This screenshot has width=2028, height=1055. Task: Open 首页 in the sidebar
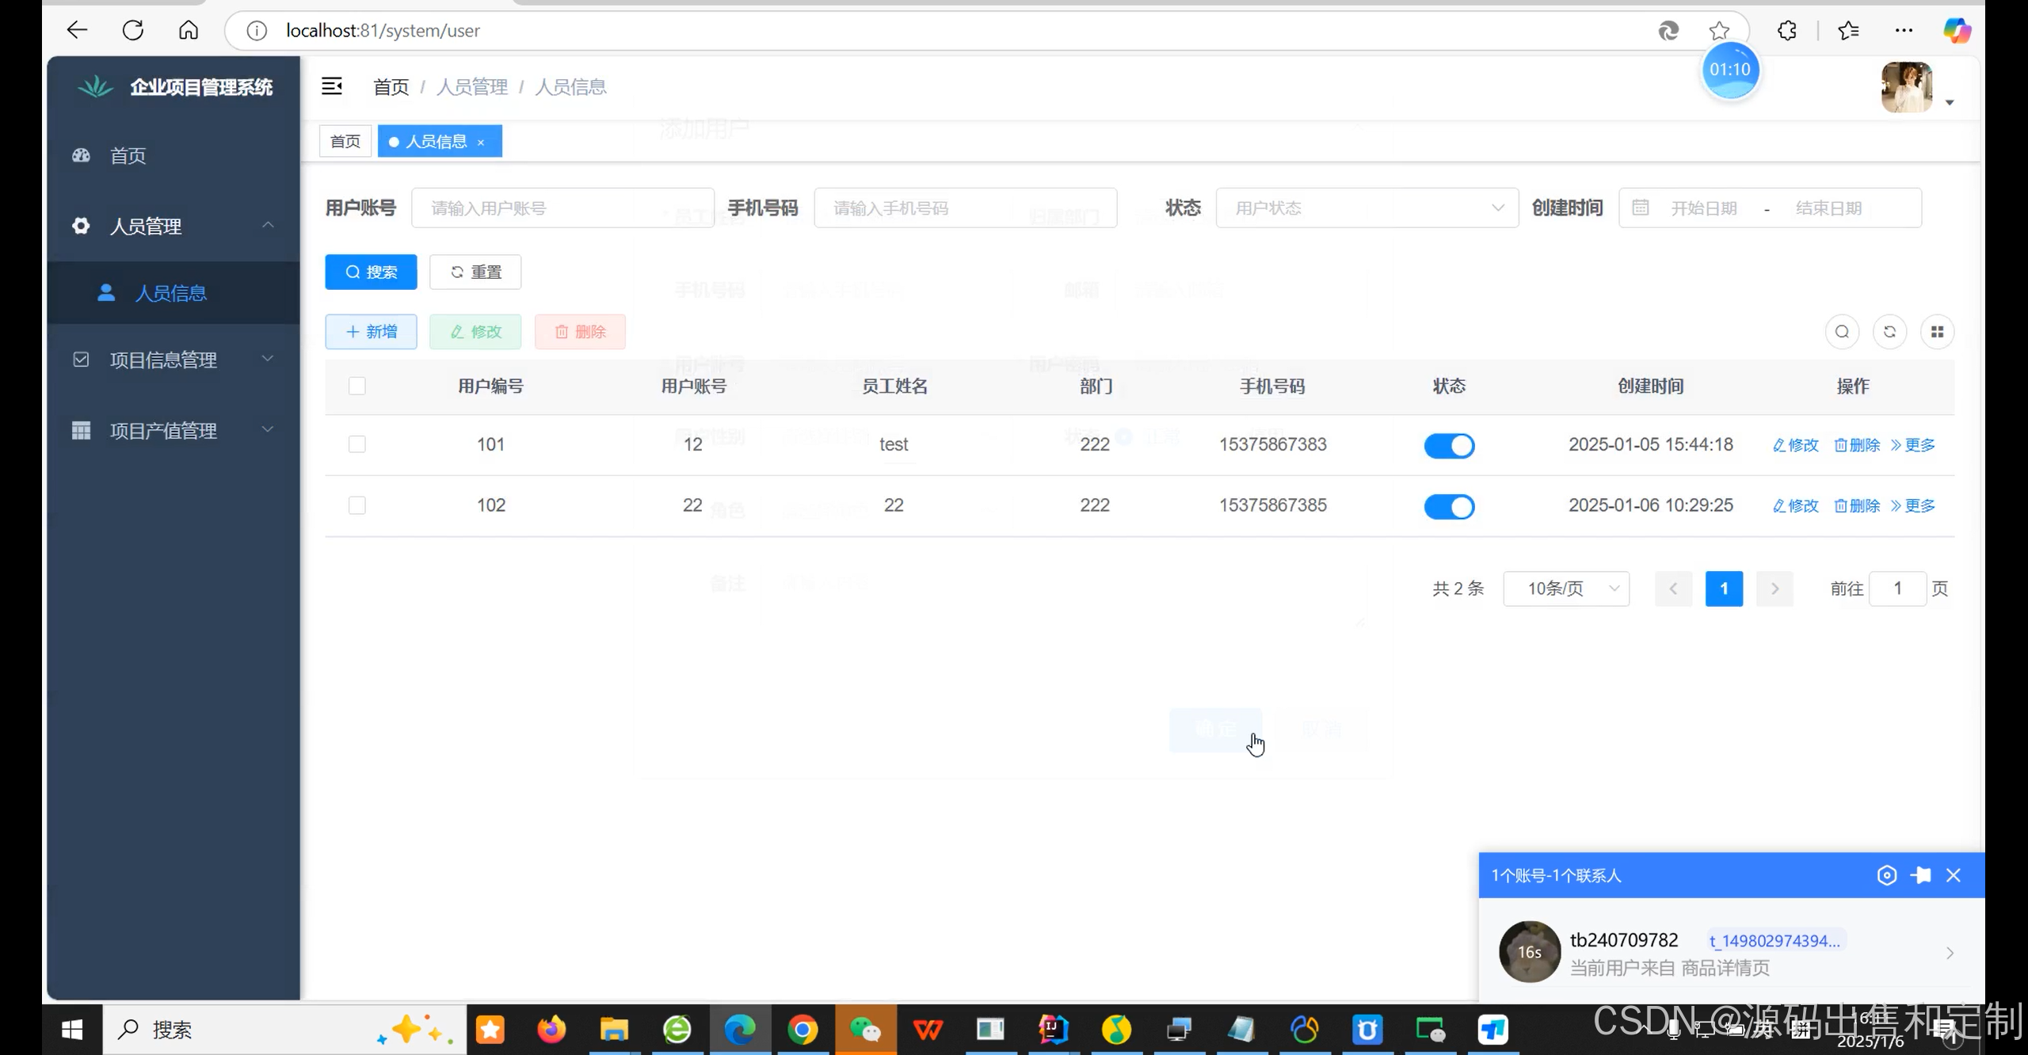[x=128, y=155]
